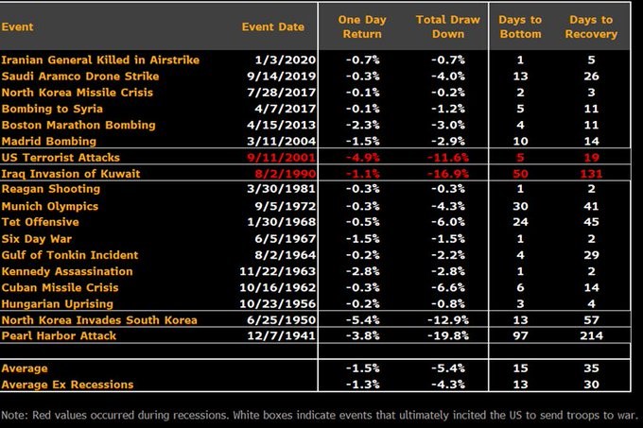Viewport: 643px width, 428px height.
Task: Click the 12/7/1941 date cell
Action: pyautogui.click(x=287, y=335)
